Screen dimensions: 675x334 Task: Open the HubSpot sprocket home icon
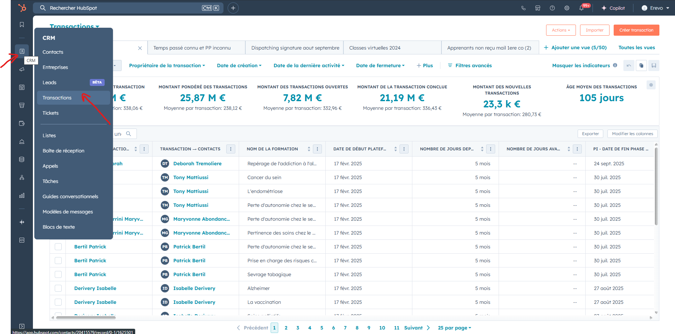click(22, 8)
